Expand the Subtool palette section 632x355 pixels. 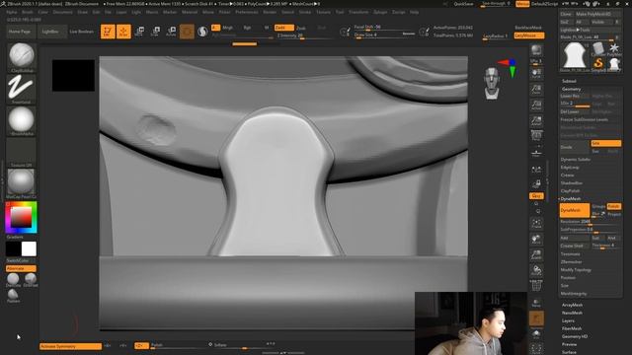point(569,81)
